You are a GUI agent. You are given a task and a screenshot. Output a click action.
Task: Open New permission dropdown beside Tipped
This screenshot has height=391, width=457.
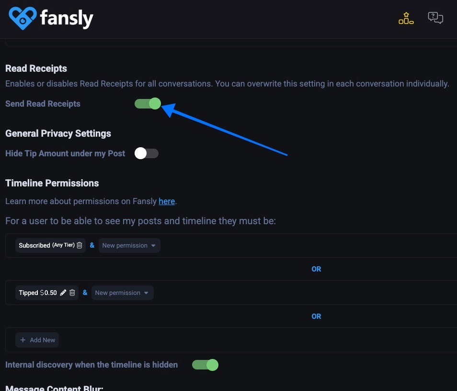pos(122,293)
